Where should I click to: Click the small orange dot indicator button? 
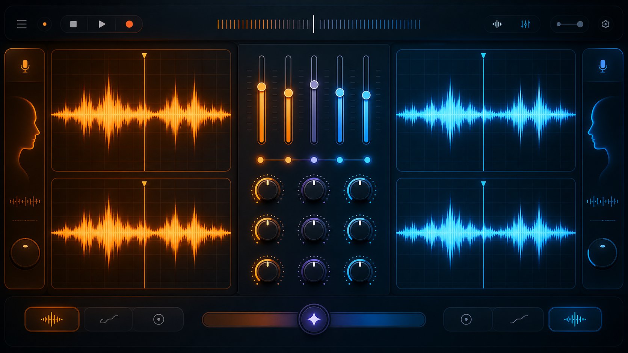[44, 24]
